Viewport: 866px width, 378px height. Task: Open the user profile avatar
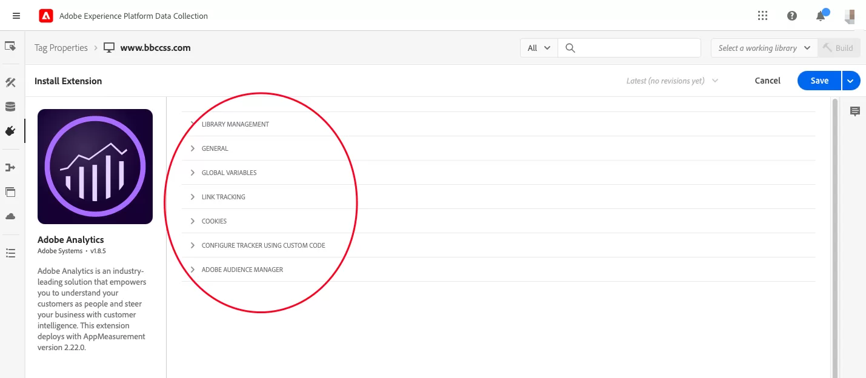pos(850,16)
